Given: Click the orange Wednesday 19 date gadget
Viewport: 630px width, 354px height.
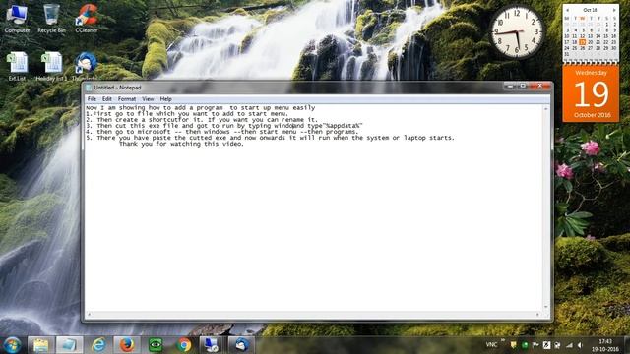Looking at the screenshot, I should [x=591, y=94].
